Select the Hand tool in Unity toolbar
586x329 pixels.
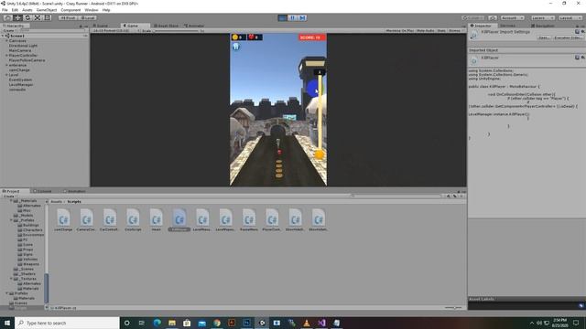tap(7, 17)
